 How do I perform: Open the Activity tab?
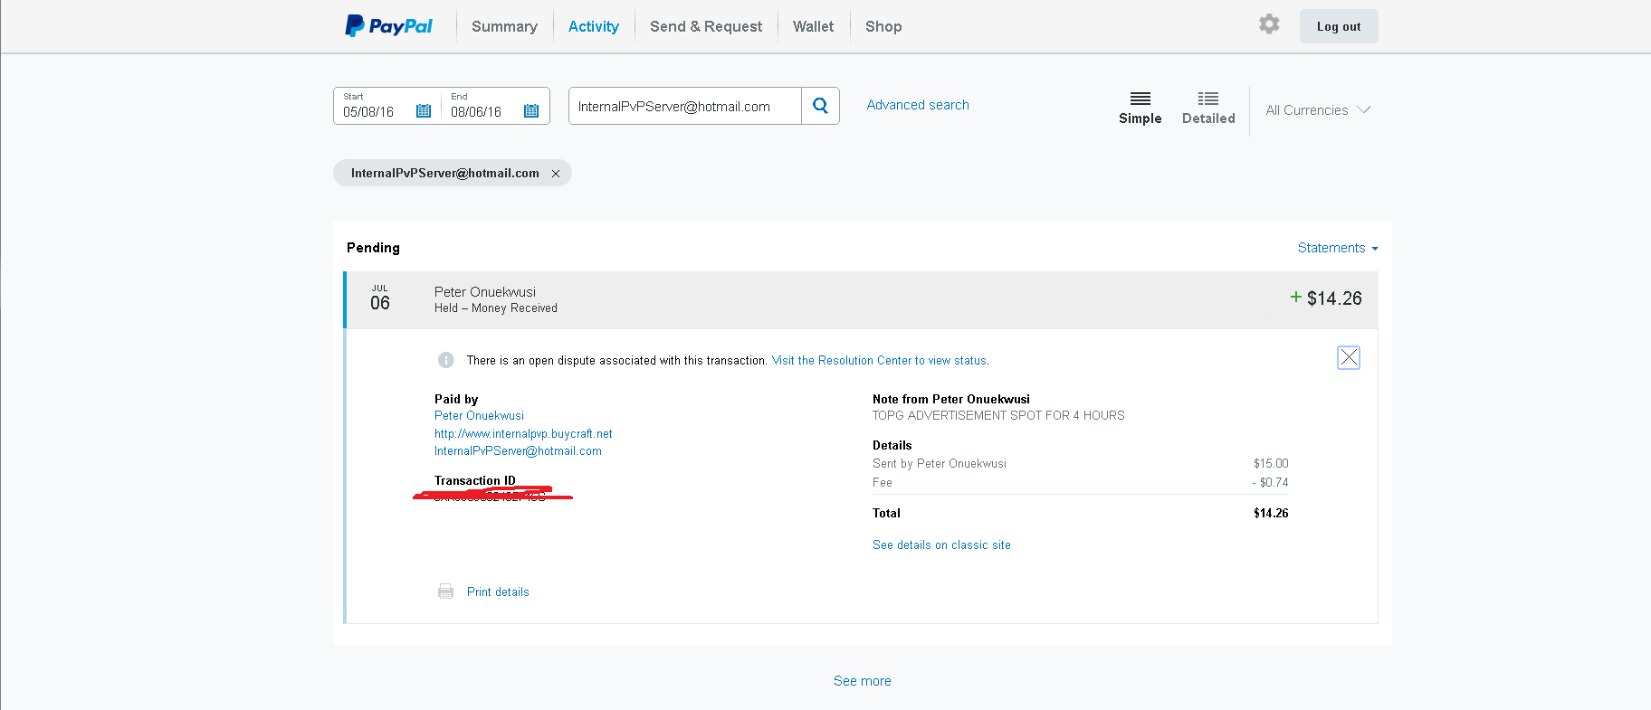[x=594, y=27]
